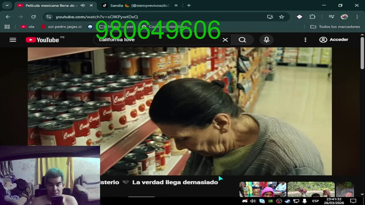Open the Windows notification center icon
This screenshot has height=205, width=365.
353,201
